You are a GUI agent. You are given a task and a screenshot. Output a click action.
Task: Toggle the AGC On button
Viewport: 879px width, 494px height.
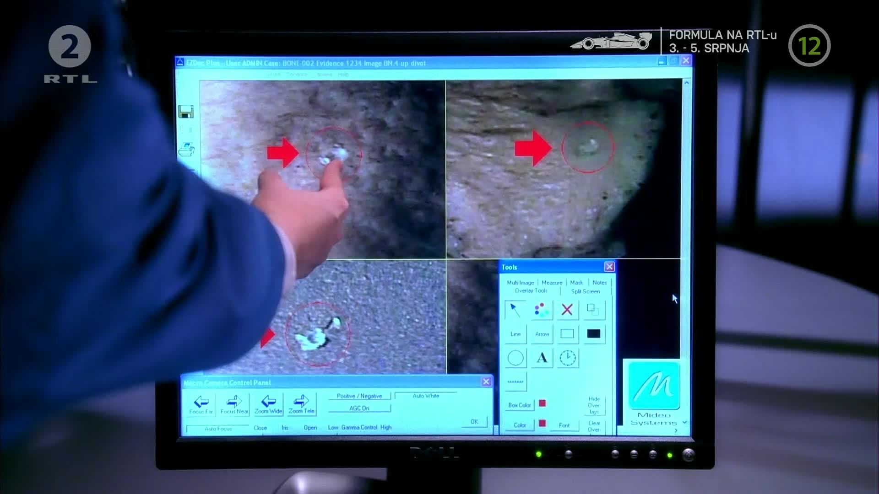(x=359, y=408)
